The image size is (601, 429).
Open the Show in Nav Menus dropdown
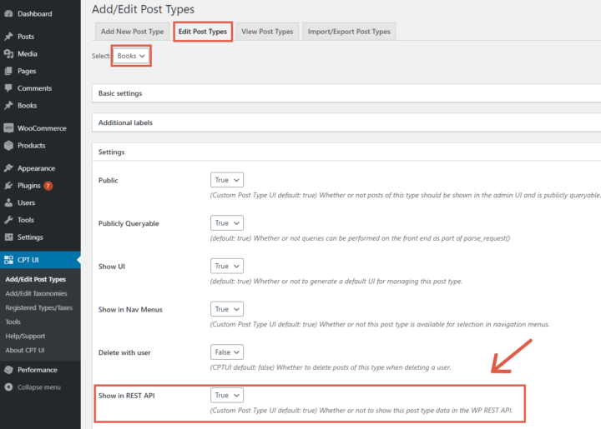(227, 309)
